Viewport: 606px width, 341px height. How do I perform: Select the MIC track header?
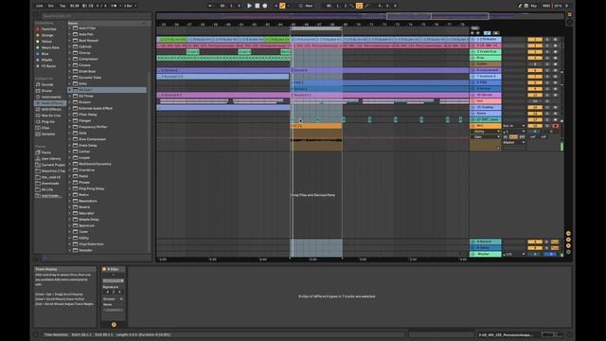(x=486, y=126)
